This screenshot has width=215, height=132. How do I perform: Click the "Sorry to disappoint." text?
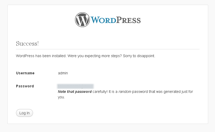pos(139,56)
